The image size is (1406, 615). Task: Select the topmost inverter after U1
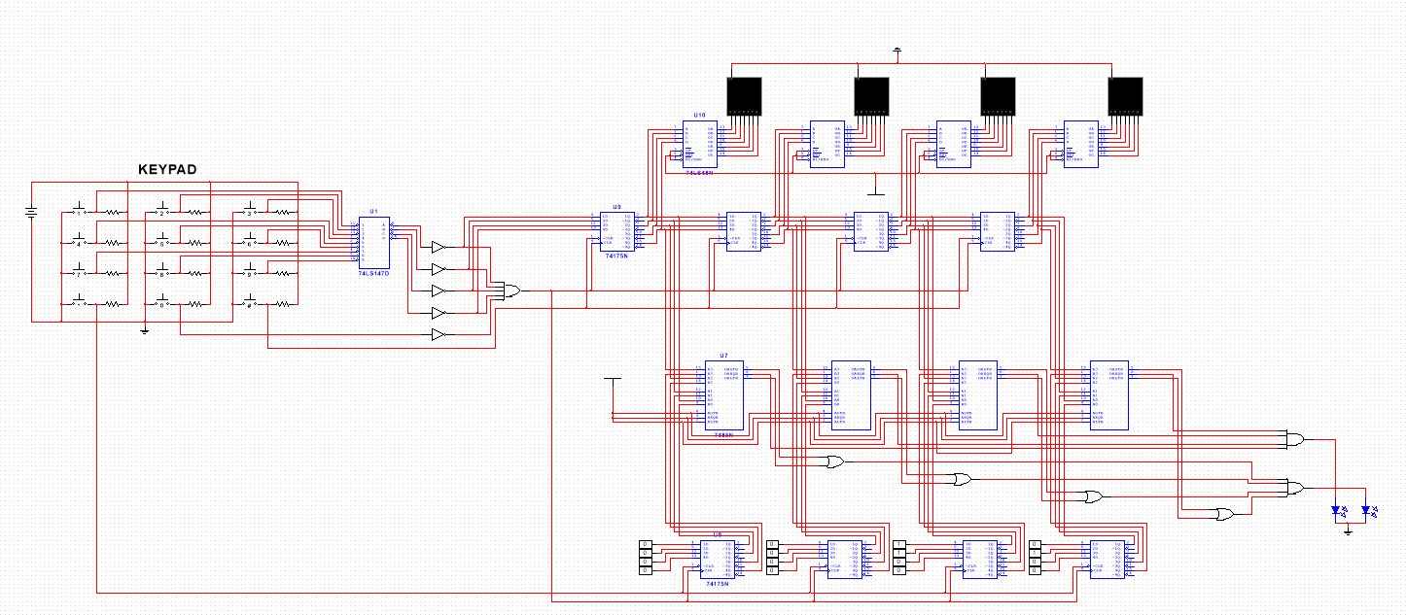(x=439, y=247)
